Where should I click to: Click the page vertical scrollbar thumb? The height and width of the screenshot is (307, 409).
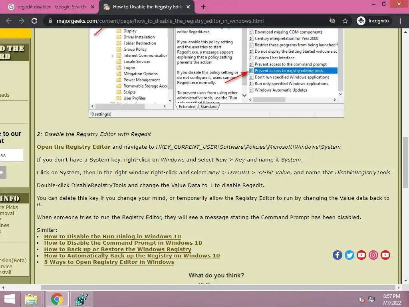point(406,162)
